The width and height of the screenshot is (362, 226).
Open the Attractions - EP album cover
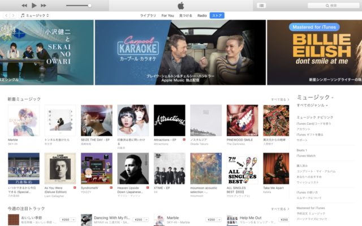[170, 120]
